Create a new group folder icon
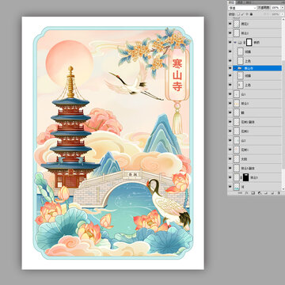Viewport: 285px width, 285px height. (x=266, y=193)
